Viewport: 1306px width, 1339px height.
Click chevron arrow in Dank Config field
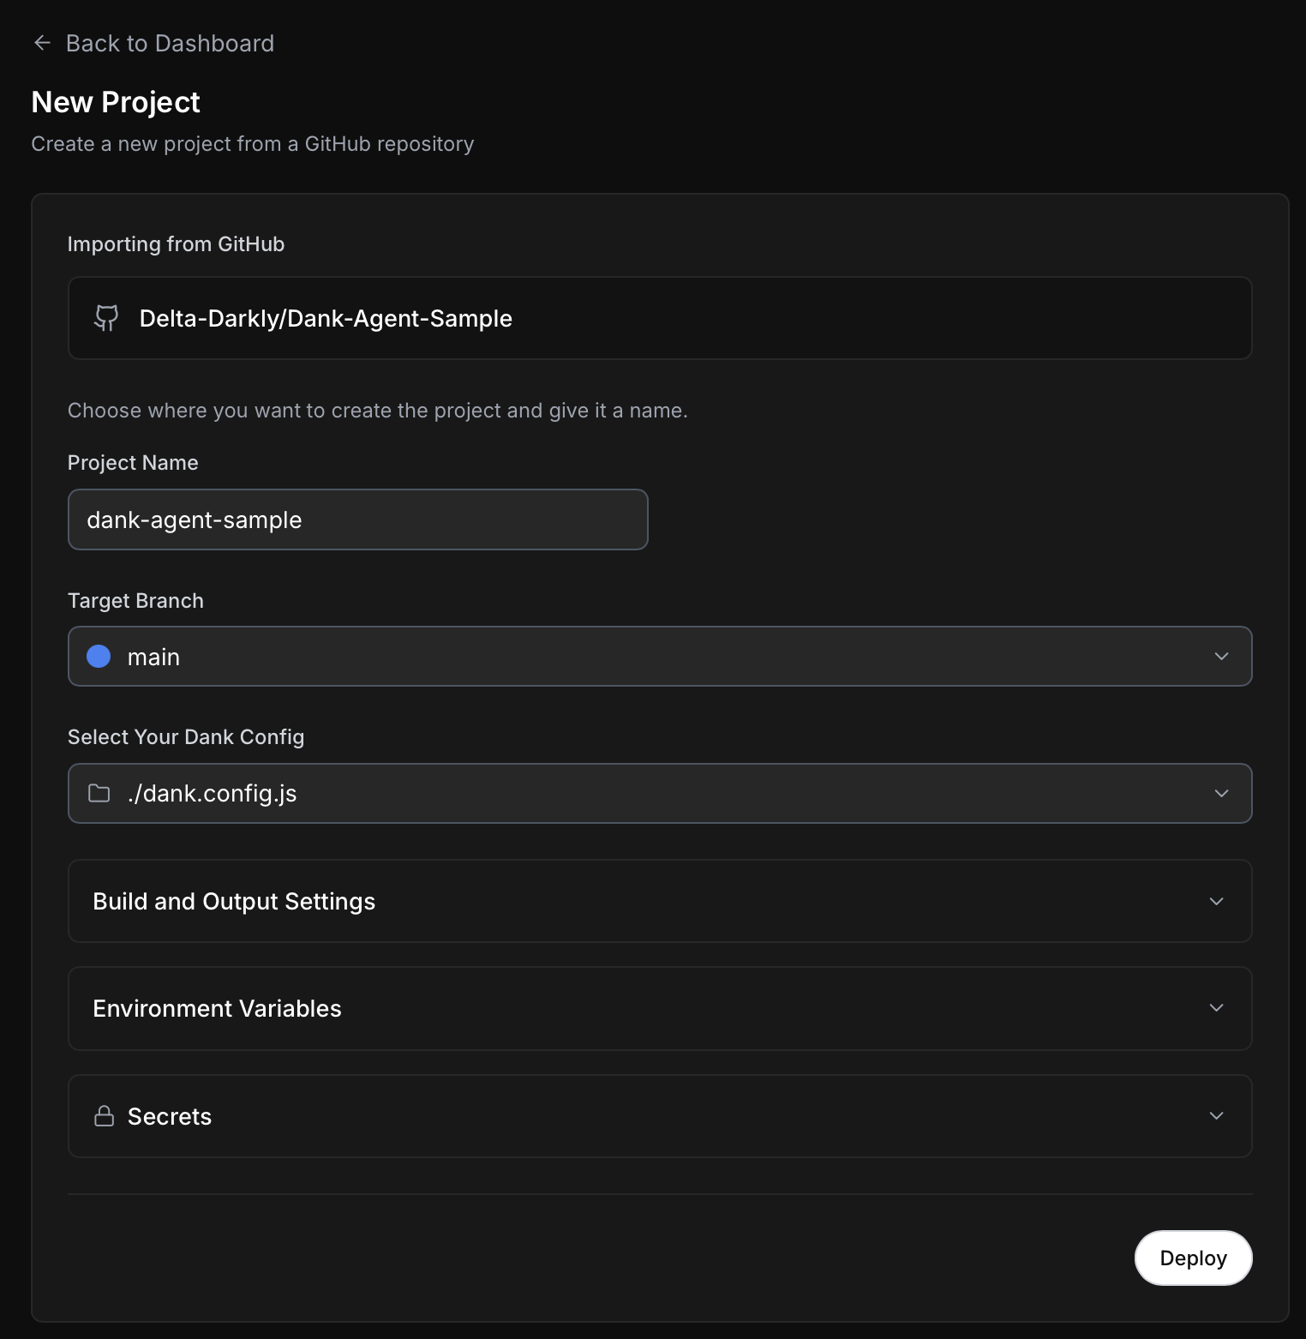(x=1221, y=794)
